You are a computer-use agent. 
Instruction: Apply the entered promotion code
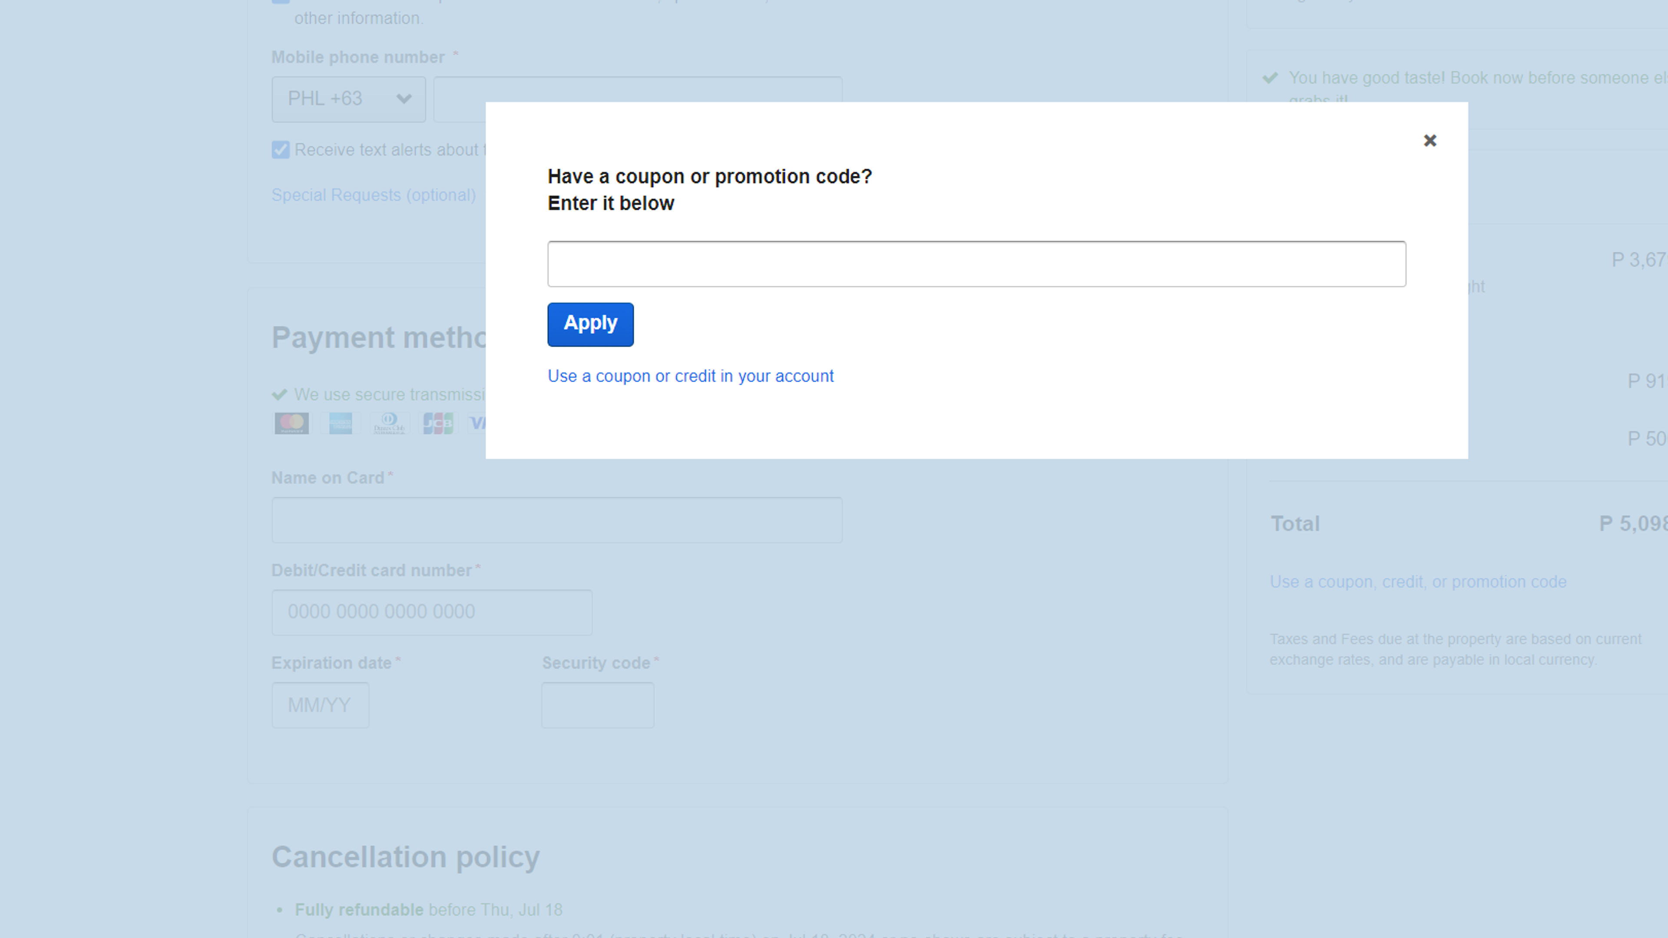coord(591,324)
